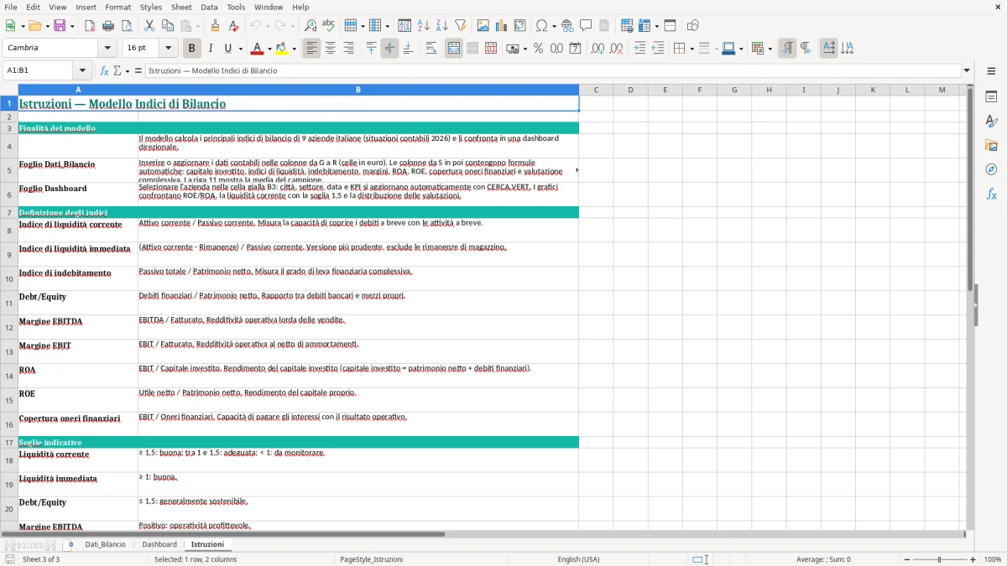1007x566 pixels.
Task: Toggle Bold formatting
Action: tap(191, 49)
